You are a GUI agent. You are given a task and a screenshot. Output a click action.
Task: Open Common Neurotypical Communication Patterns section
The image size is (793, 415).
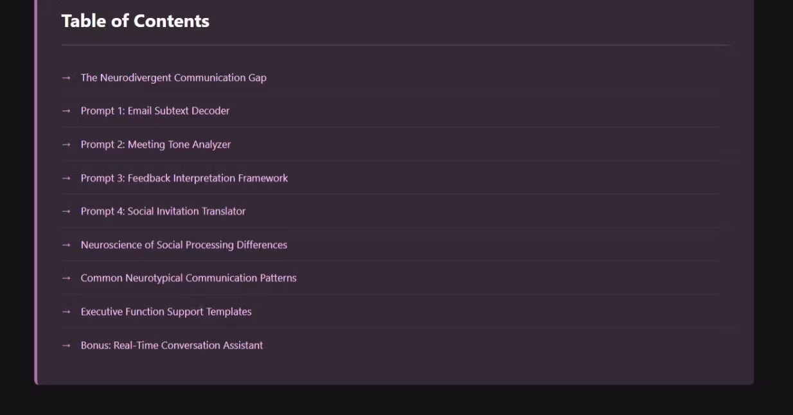[x=188, y=278]
